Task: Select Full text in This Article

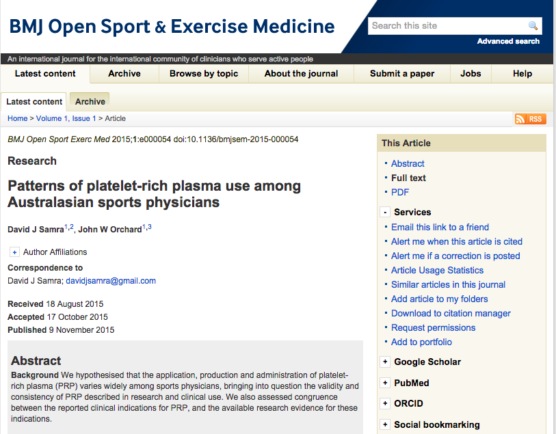Action: pos(408,178)
